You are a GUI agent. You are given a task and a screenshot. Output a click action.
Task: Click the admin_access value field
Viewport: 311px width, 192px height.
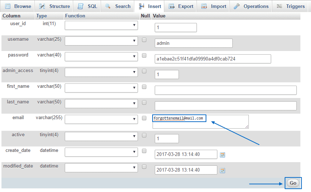[x=166, y=74]
